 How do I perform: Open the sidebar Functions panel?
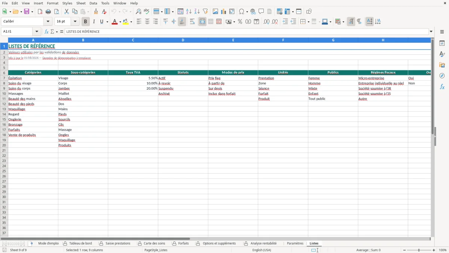coord(442,87)
